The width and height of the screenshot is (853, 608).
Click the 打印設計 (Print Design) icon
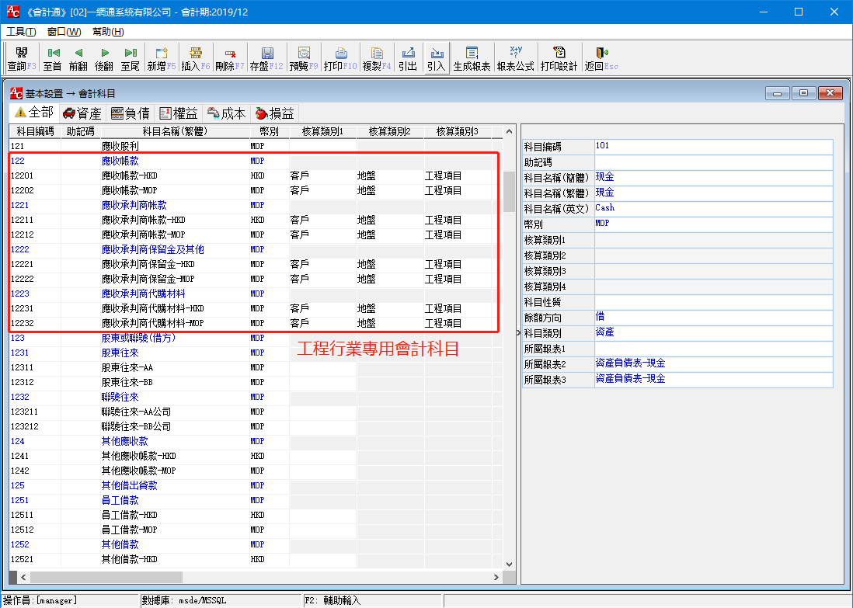tap(559, 56)
